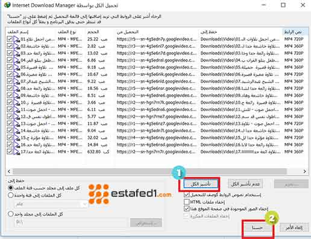The image size is (311, 239).
Task: Uncheck the checkbox for file 17
Action: (x=10, y=151)
